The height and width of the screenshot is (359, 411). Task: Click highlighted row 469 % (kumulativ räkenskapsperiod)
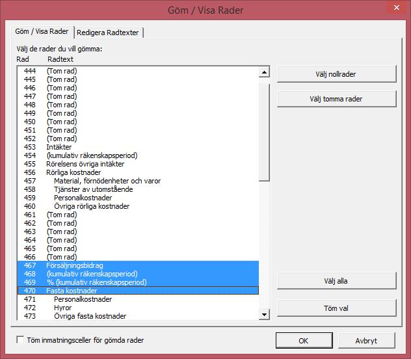tap(138, 282)
